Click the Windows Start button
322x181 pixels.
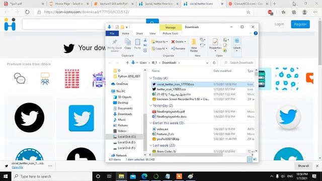(x=6, y=176)
